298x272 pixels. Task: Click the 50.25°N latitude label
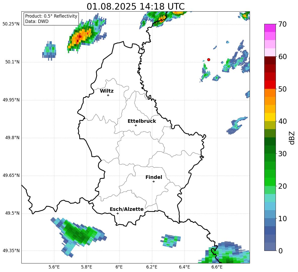coord(11,24)
